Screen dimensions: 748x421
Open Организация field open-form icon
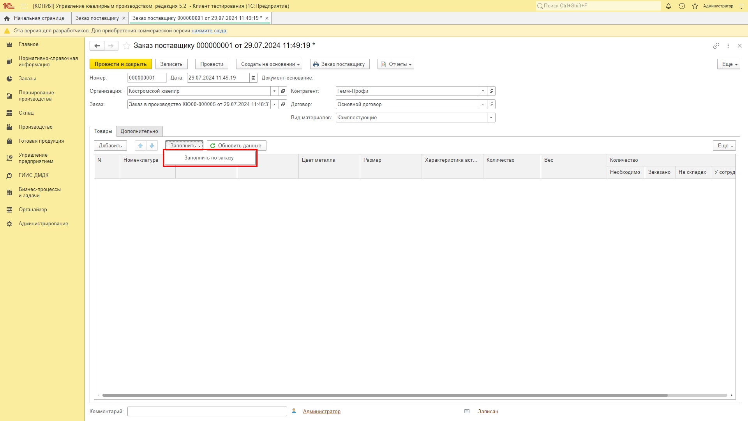[283, 91]
